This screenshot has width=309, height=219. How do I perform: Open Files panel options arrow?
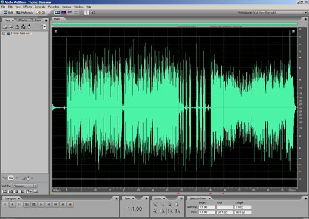pos(46,20)
